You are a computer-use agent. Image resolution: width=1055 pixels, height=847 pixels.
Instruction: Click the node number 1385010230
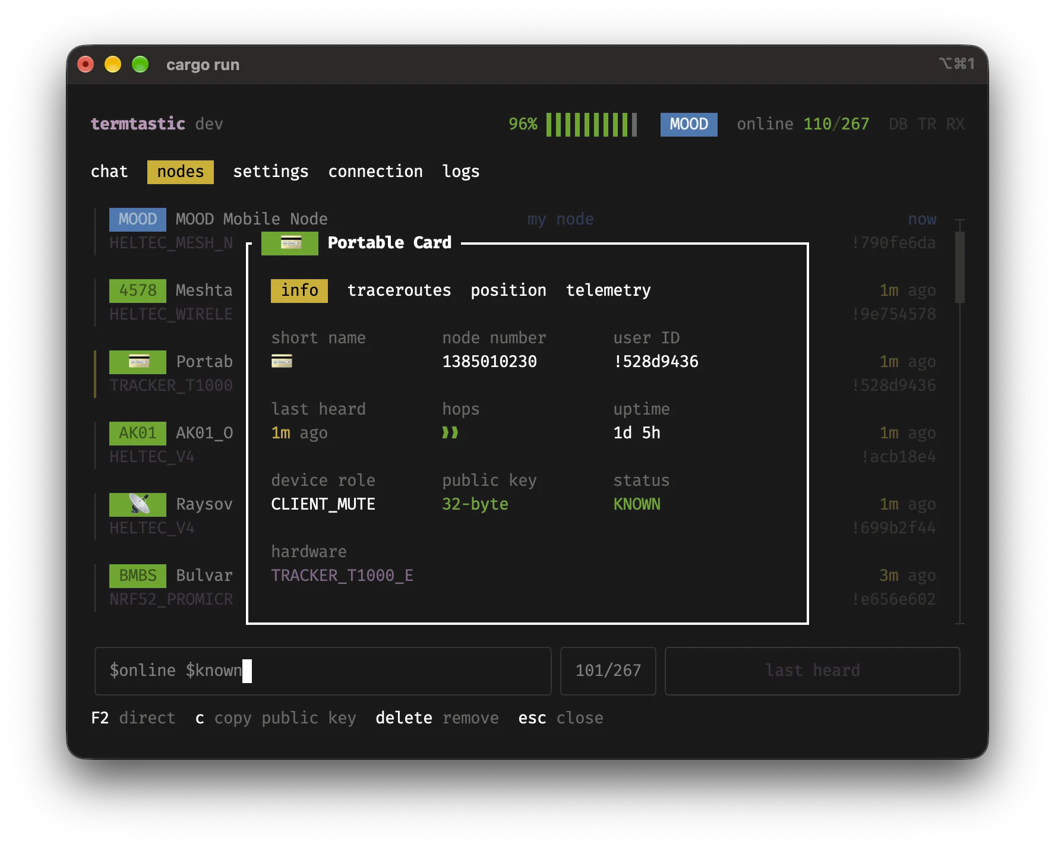click(489, 362)
